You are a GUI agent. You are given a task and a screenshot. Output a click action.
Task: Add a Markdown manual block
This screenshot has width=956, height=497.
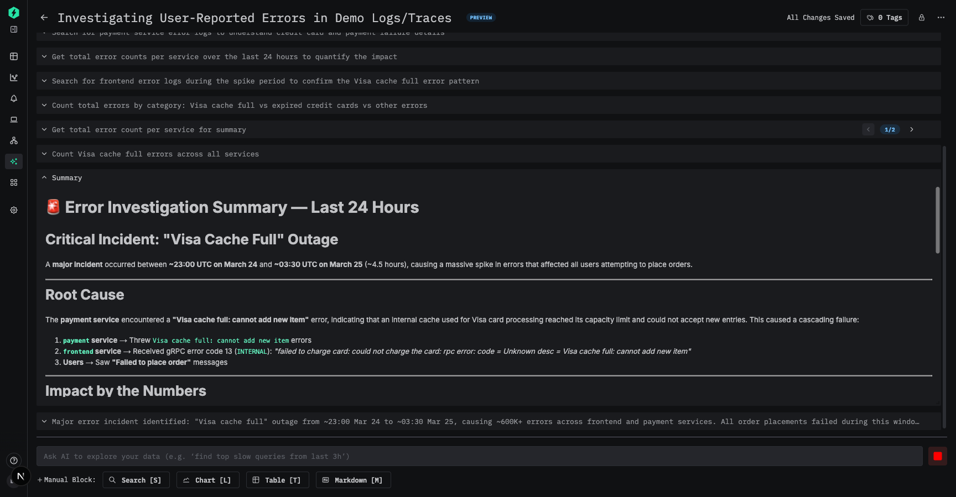(x=353, y=480)
